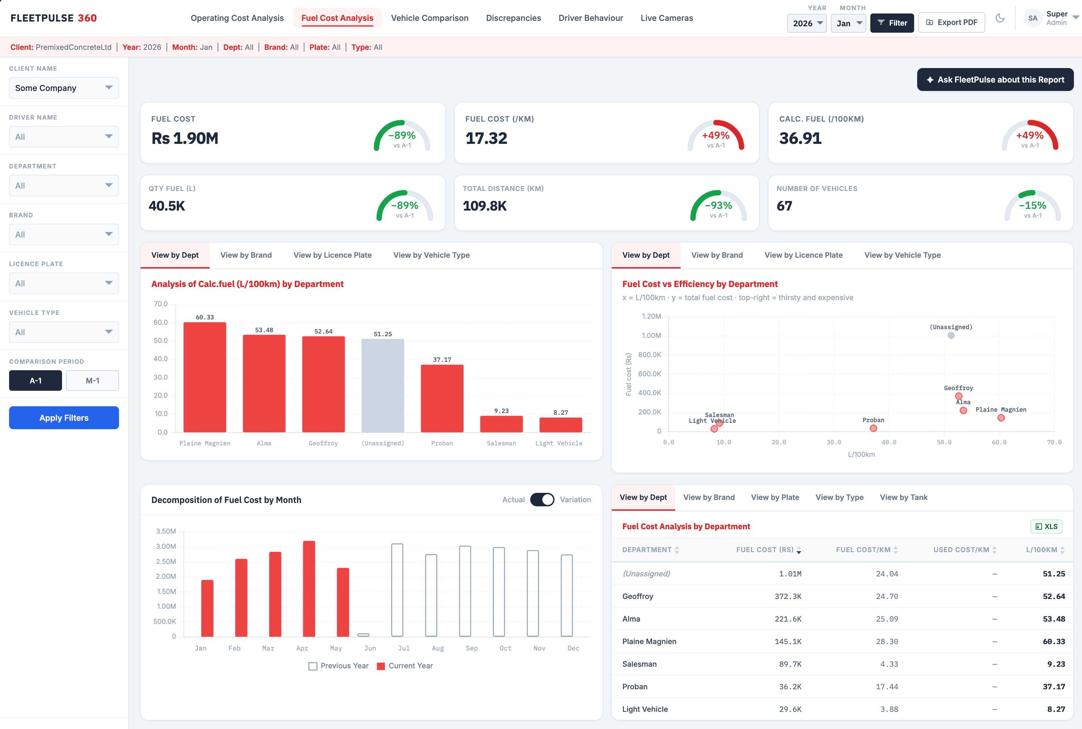
Task: Click the SA user avatar
Action: coord(1032,18)
